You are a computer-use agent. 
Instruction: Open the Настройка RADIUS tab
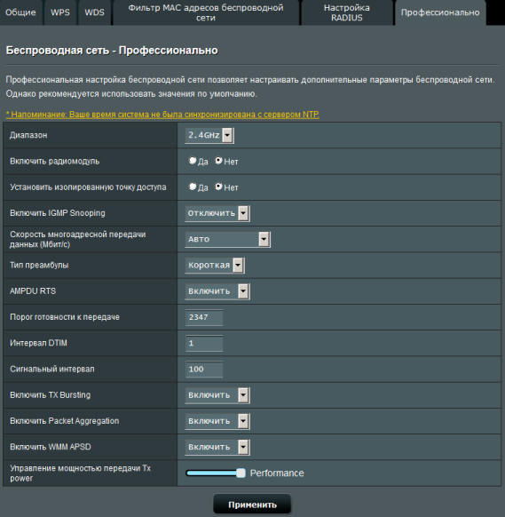347,12
